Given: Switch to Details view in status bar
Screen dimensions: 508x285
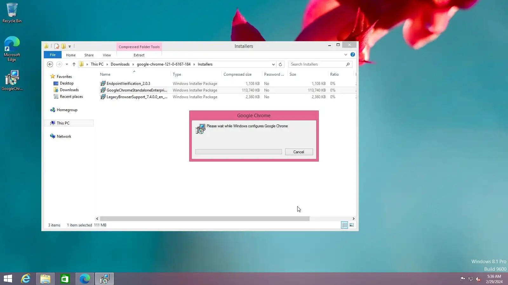Looking at the screenshot, I should pyautogui.click(x=344, y=225).
